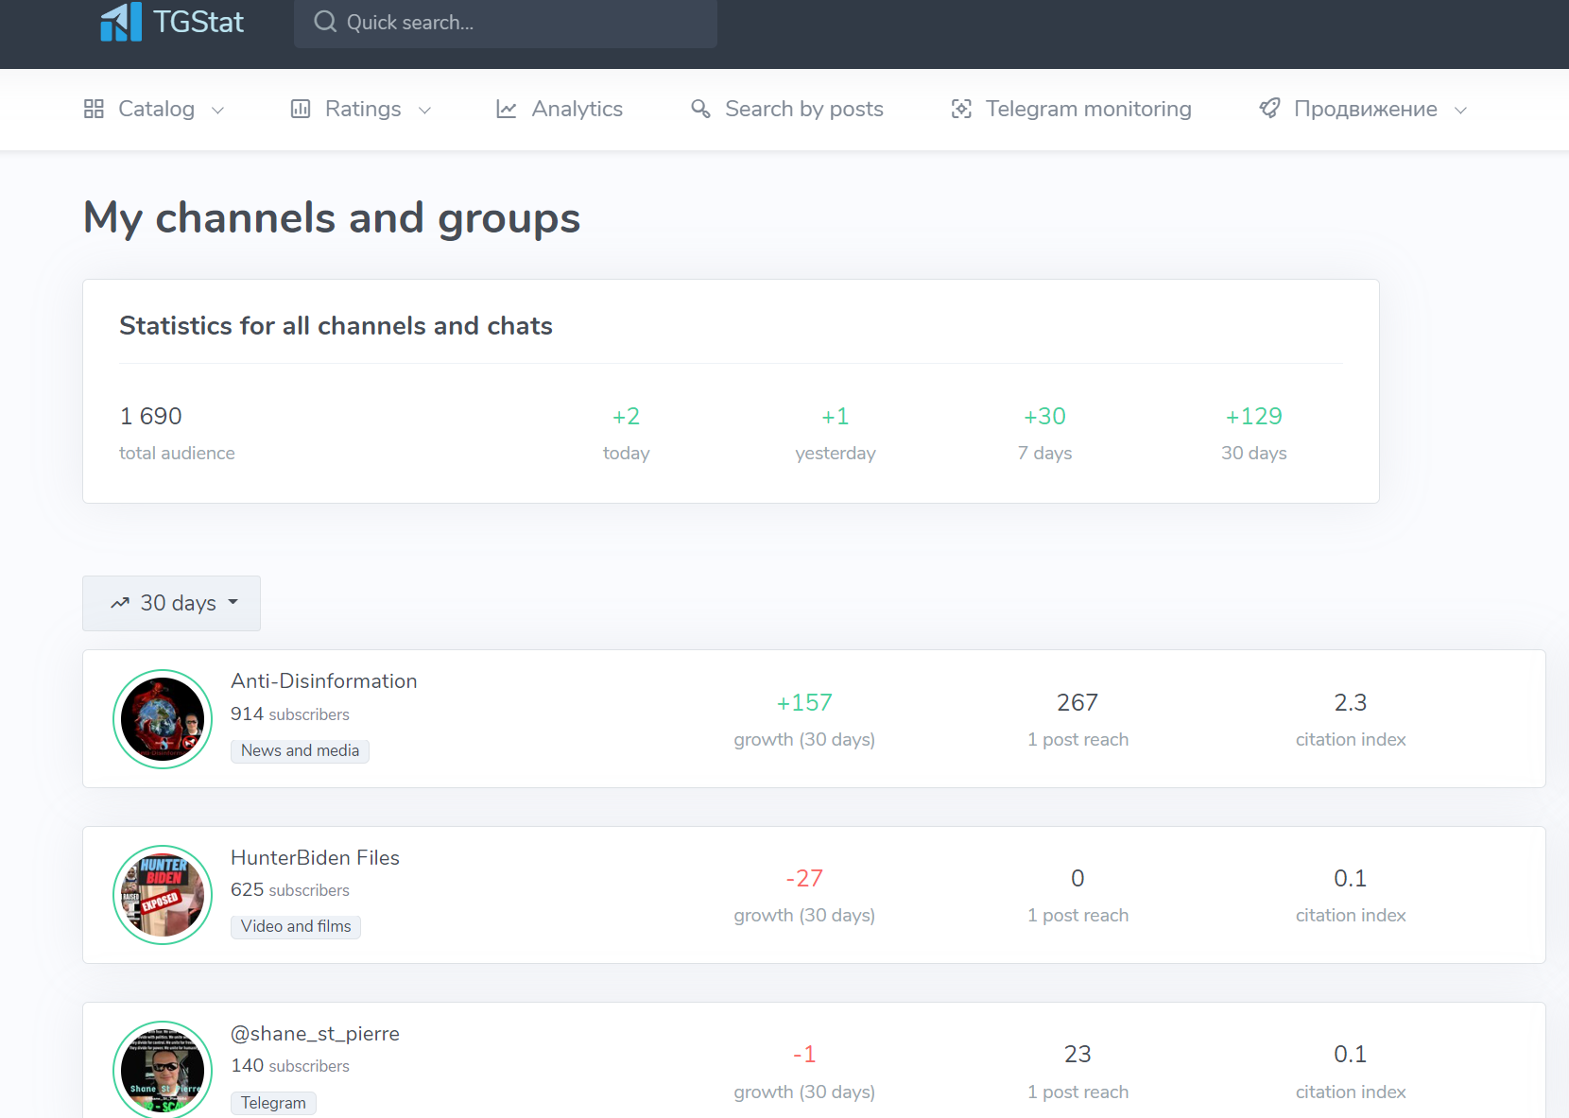Select the News and media category tag
Image resolution: width=1569 pixels, height=1118 pixels.
point(300,750)
